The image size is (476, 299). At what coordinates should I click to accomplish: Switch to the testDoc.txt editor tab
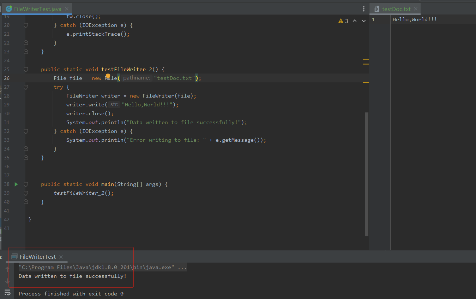[x=396, y=9]
